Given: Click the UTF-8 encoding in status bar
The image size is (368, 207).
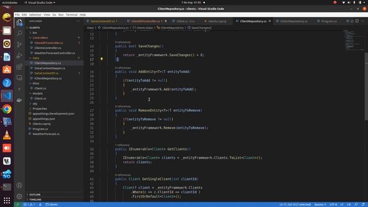Looking at the screenshot, I should [x=333, y=205].
